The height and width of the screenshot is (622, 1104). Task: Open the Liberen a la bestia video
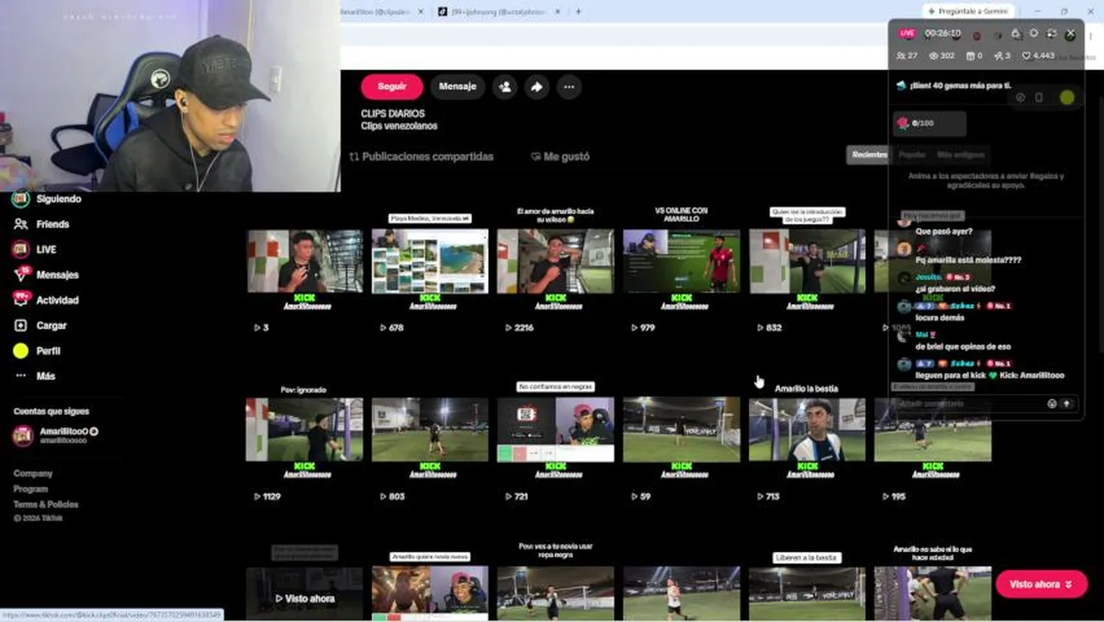[x=807, y=593]
